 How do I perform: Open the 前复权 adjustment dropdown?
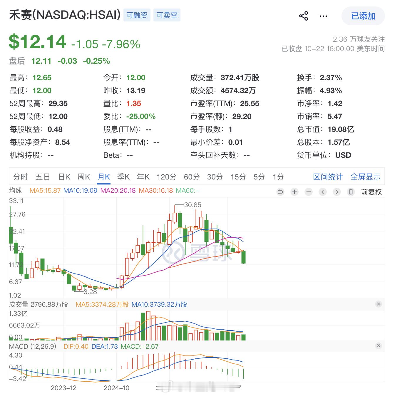(x=371, y=192)
